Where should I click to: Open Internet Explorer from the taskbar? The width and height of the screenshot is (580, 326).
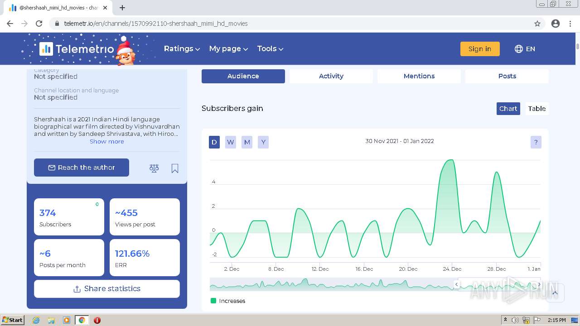click(x=36, y=320)
